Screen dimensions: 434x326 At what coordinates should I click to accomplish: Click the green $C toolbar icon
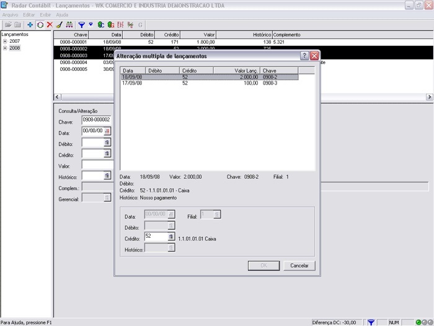[x=100, y=25]
